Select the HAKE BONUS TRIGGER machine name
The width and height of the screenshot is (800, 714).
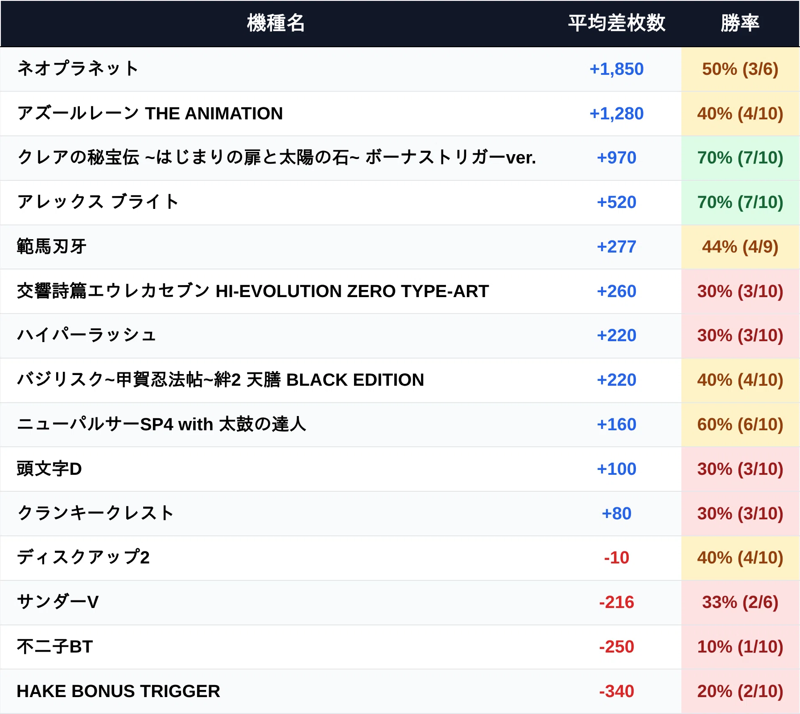tap(118, 691)
